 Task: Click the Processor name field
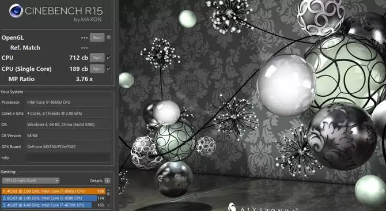point(68,102)
